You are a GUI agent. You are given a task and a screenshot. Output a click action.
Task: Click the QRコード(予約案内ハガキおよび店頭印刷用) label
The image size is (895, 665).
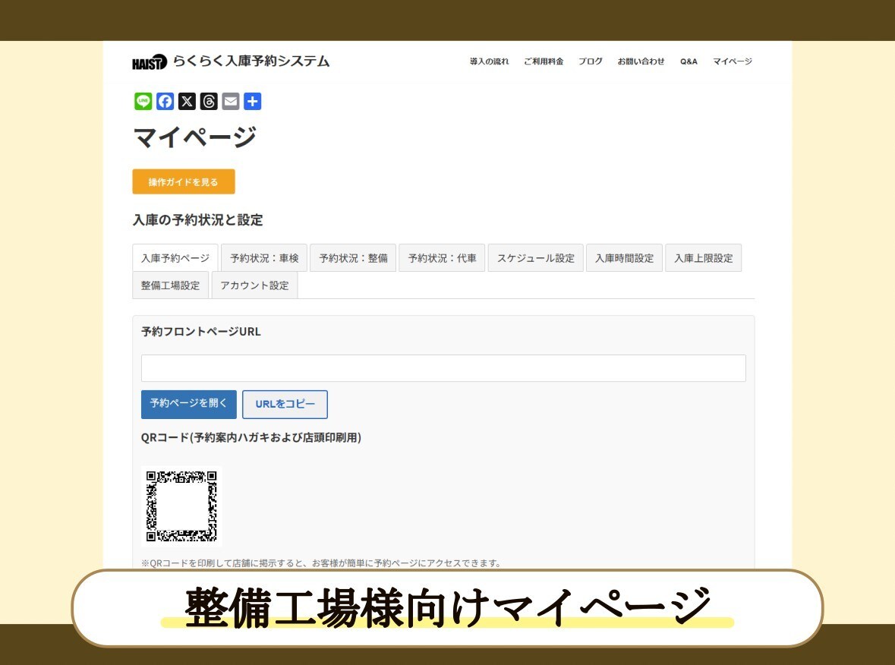pos(251,438)
